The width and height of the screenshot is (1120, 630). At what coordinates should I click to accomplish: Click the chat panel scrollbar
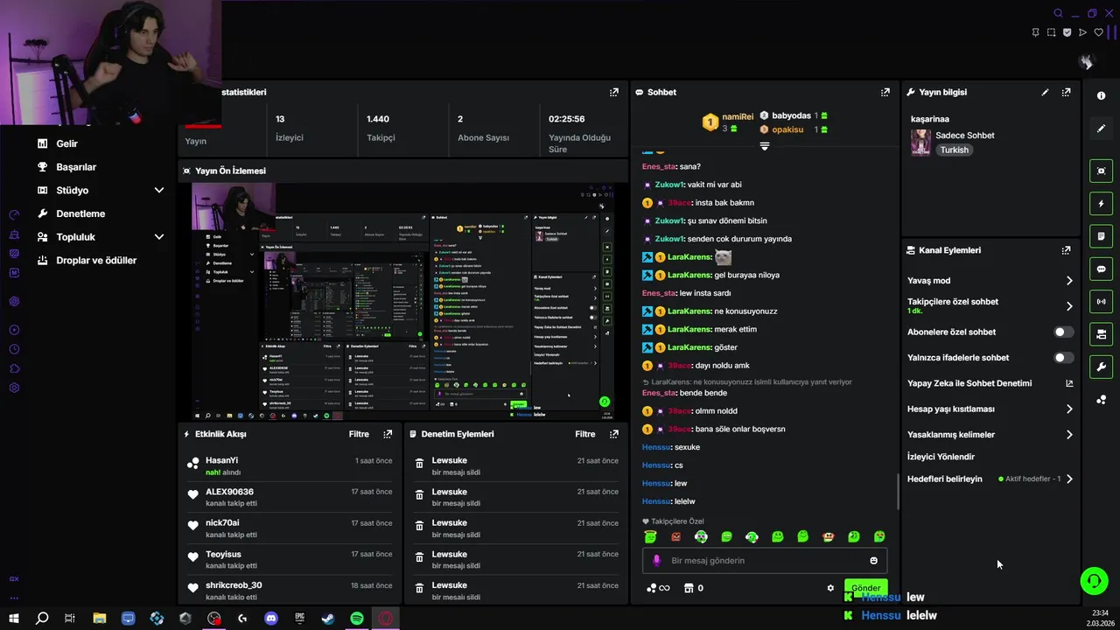[x=898, y=492]
